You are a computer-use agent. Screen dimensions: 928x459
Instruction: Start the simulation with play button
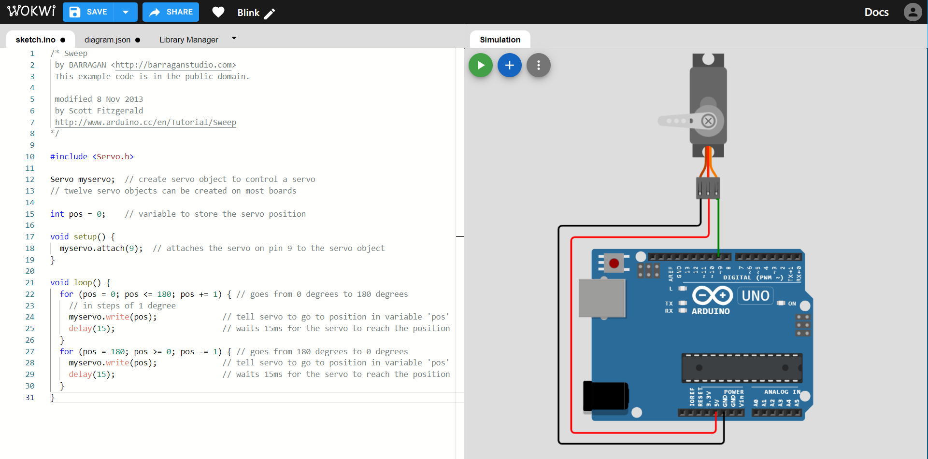pyautogui.click(x=481, y=65)
